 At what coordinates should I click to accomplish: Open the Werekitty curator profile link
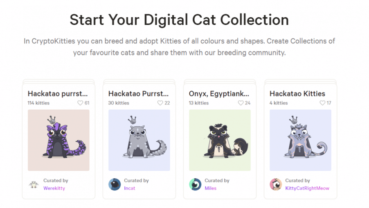pyautogui.click(x=54, y=188)
